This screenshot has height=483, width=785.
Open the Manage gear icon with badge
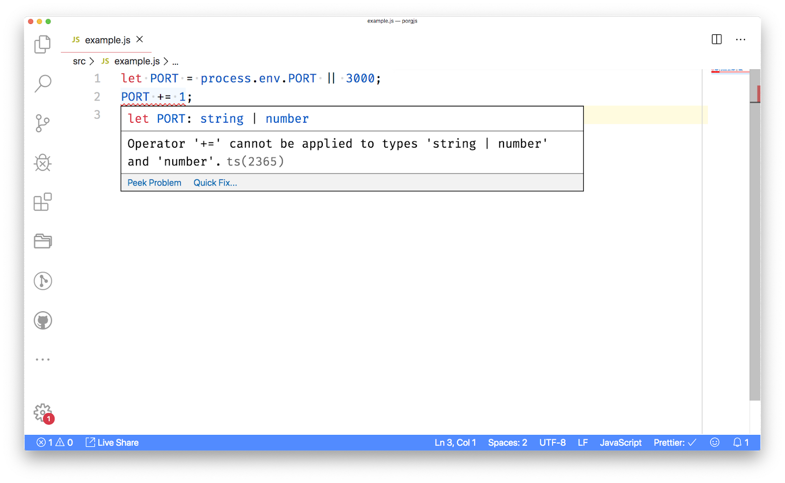click(x=43, y=413)
